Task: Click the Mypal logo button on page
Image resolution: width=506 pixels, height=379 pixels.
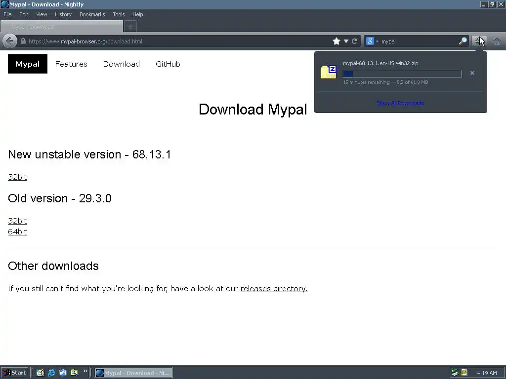Action: tap(28, 64)
